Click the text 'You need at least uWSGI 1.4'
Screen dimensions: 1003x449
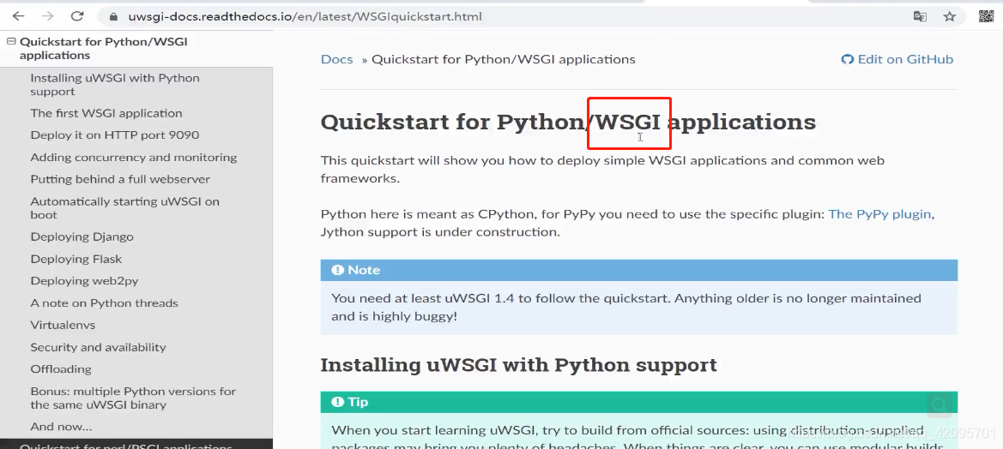click(x=423, y=298)
